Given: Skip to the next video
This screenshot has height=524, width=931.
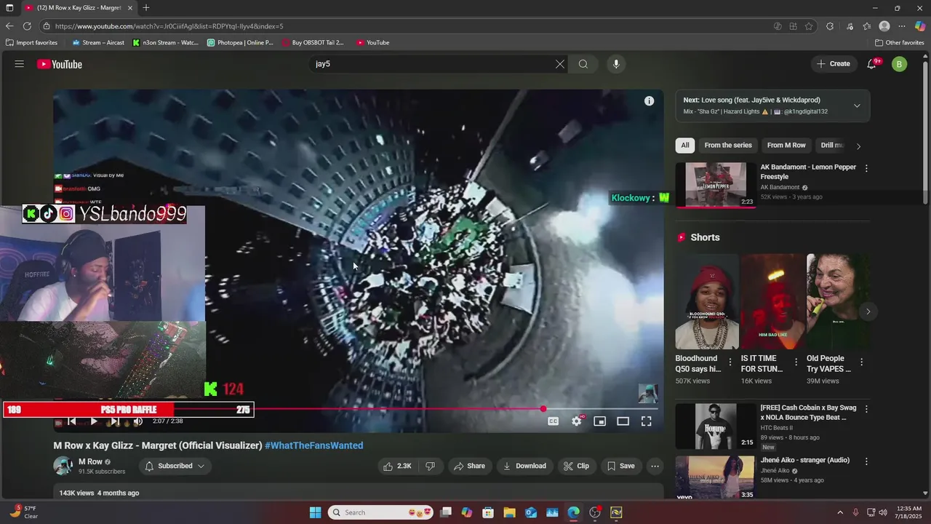Looking at the screenshot, I should point(115,421).
